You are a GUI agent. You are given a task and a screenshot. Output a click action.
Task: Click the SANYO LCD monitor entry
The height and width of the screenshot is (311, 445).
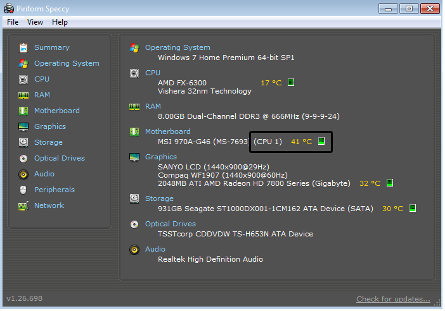214,168
